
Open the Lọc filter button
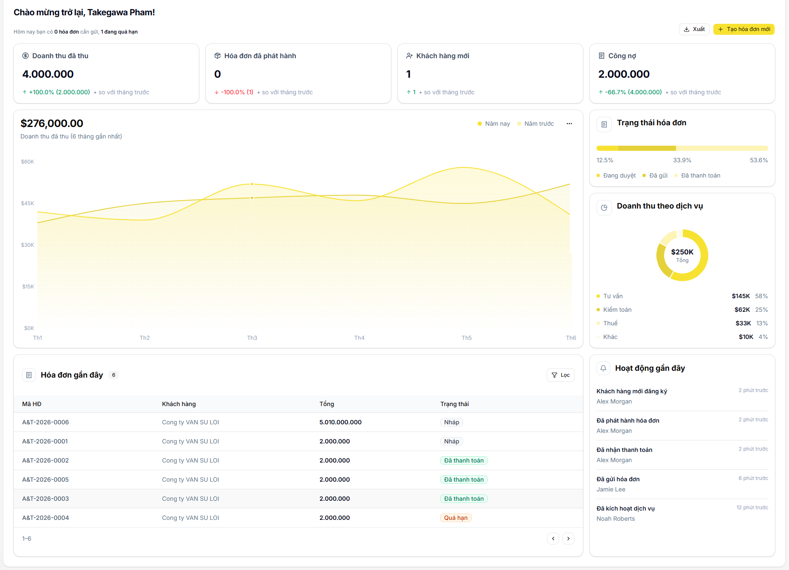[560, 375]
